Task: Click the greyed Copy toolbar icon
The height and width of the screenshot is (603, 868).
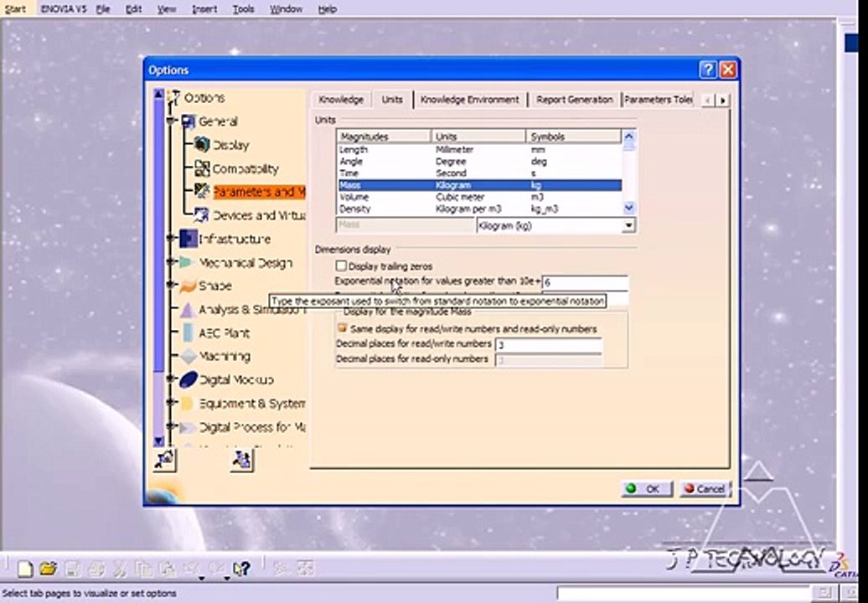Action: pyautogui.click(x=144, y=569)
